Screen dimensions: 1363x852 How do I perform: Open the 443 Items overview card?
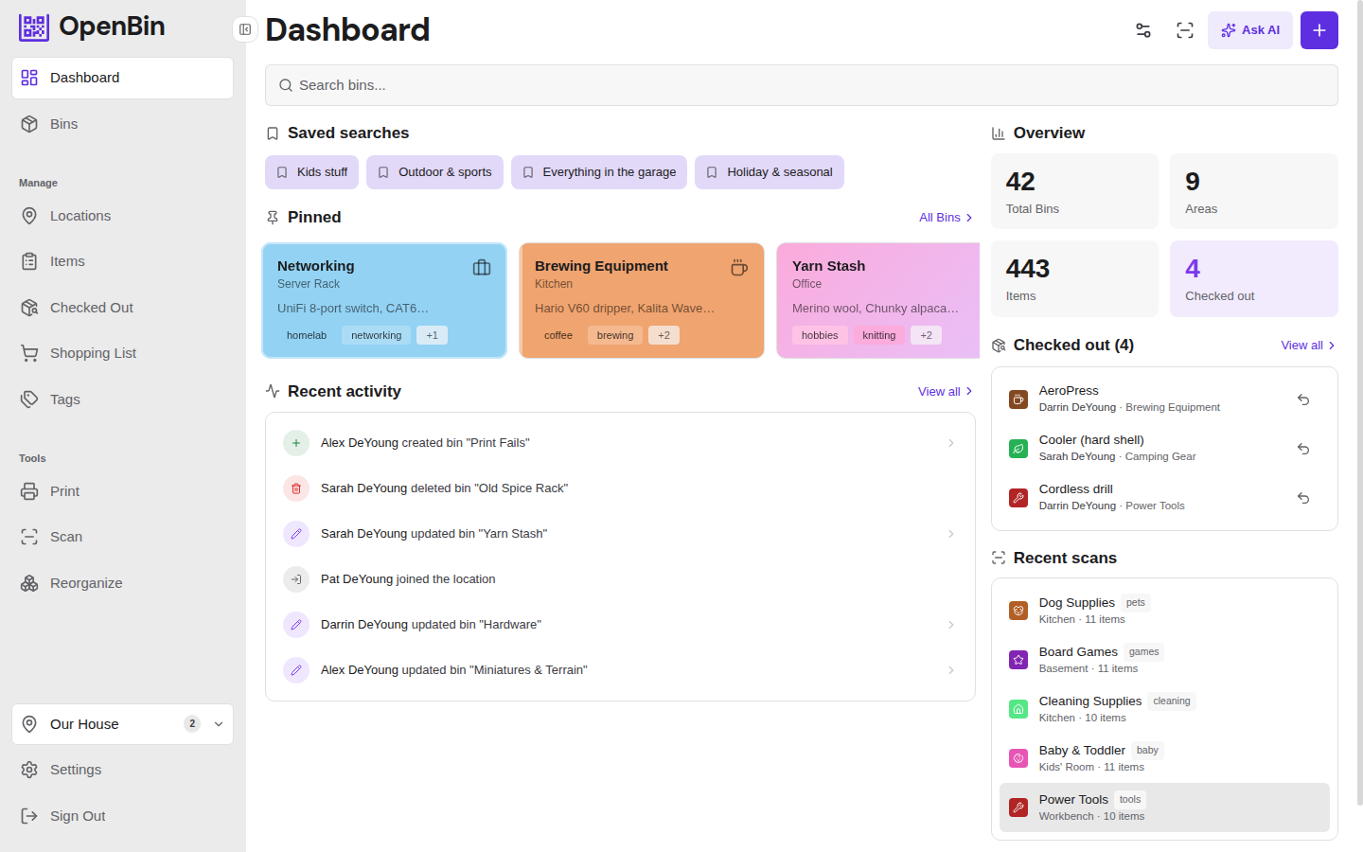[1074, 278]
